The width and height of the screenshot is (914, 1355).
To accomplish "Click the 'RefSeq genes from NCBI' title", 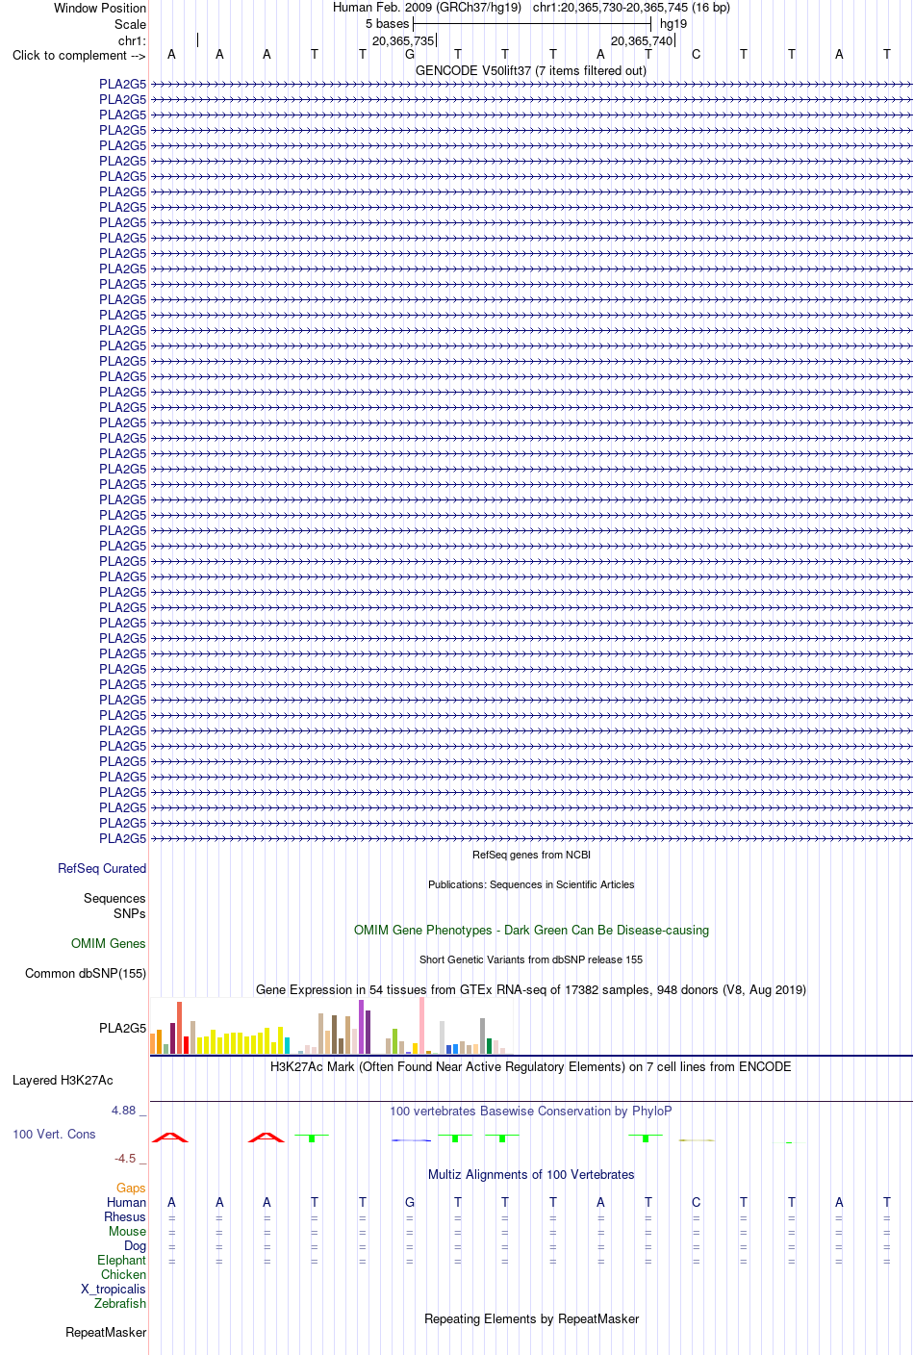I will pos(531,855).
